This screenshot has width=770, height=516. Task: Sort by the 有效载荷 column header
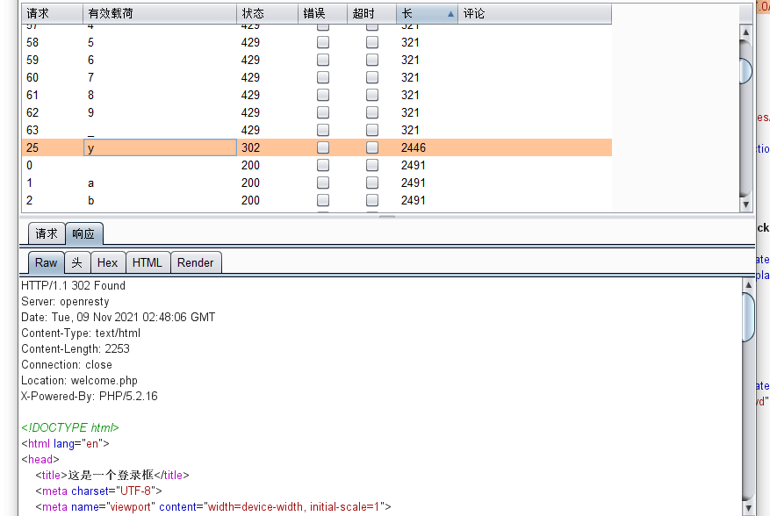point(160,13)
